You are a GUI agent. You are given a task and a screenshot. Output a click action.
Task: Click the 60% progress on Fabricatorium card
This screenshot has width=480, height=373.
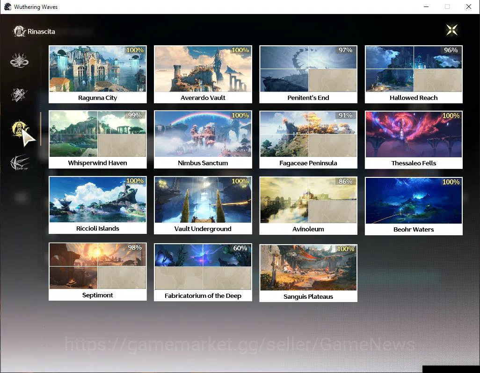[240, 248]
